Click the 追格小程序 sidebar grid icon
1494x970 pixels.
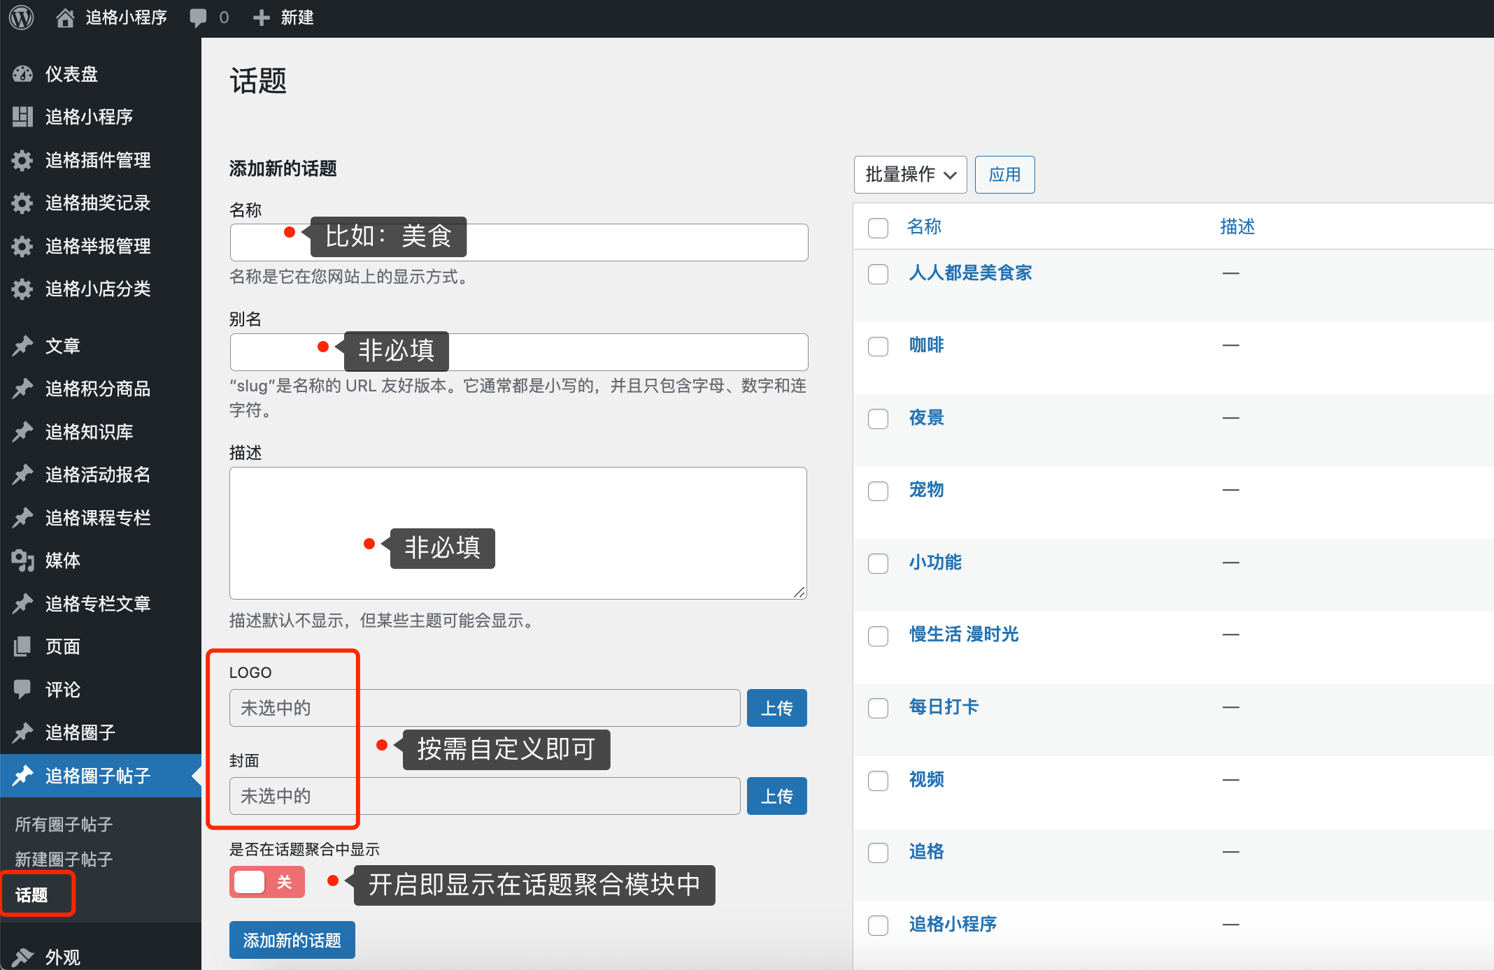22,117
